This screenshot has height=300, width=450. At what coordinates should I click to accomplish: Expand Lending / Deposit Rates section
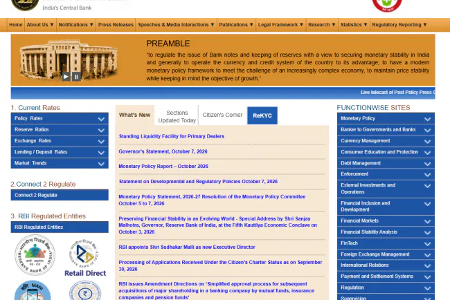point(60,152)
